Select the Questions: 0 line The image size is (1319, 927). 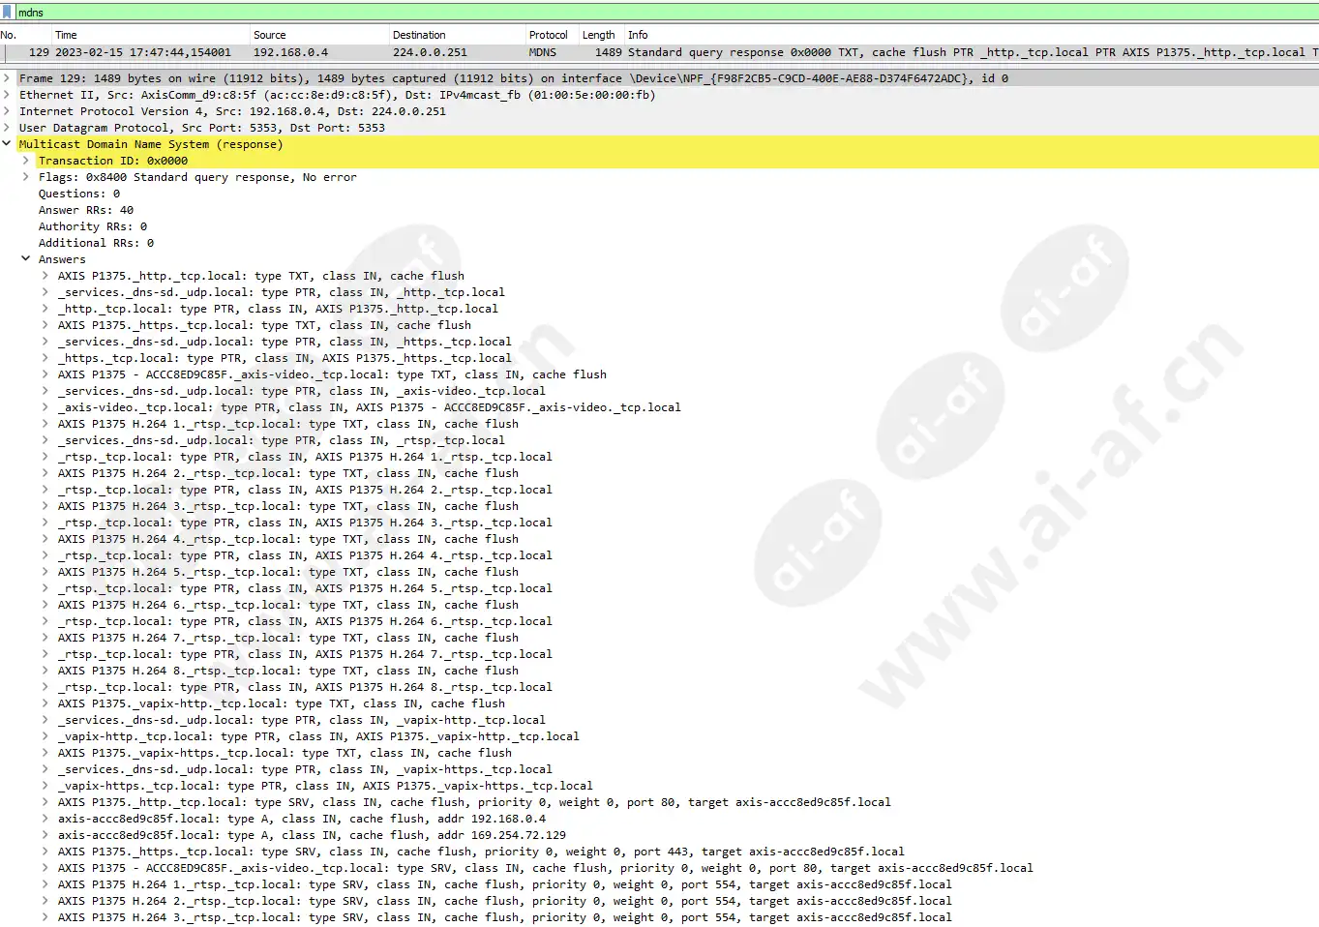[79, 194]
